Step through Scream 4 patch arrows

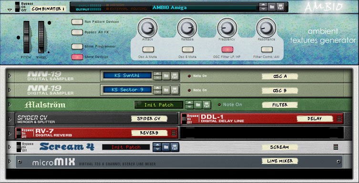157,147
